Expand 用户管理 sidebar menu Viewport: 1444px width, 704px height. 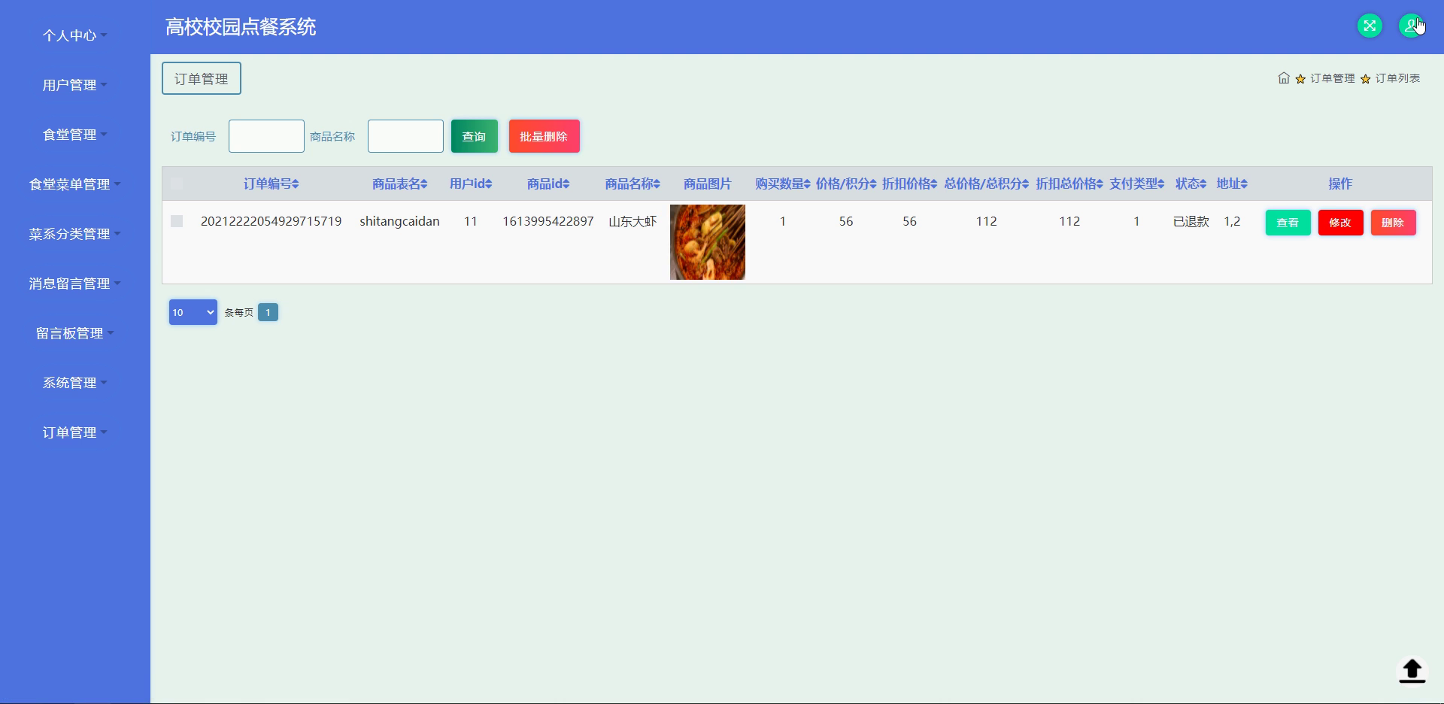(74, 85)
